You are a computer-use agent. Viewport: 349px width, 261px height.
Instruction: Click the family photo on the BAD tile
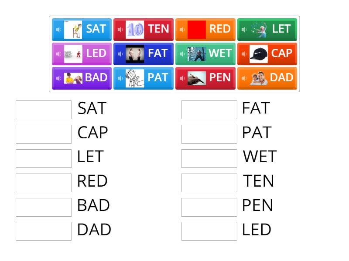tap(74, 78)
